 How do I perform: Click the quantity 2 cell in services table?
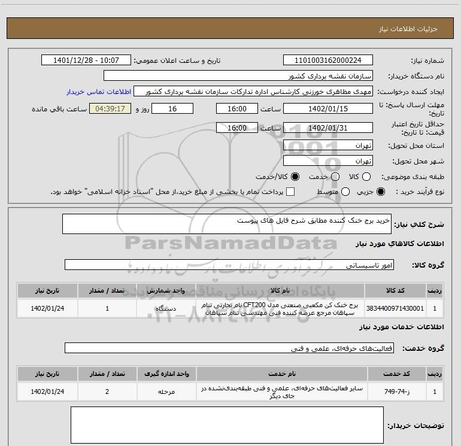pos(107,392)
